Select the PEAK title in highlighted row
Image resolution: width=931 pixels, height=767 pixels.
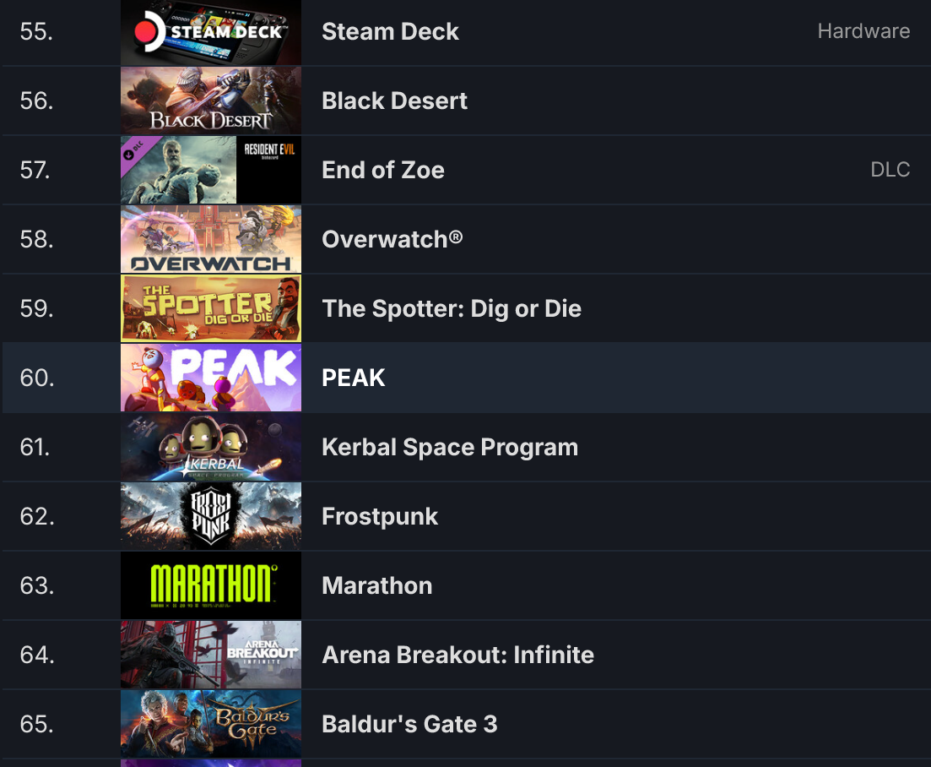point(354,378)
